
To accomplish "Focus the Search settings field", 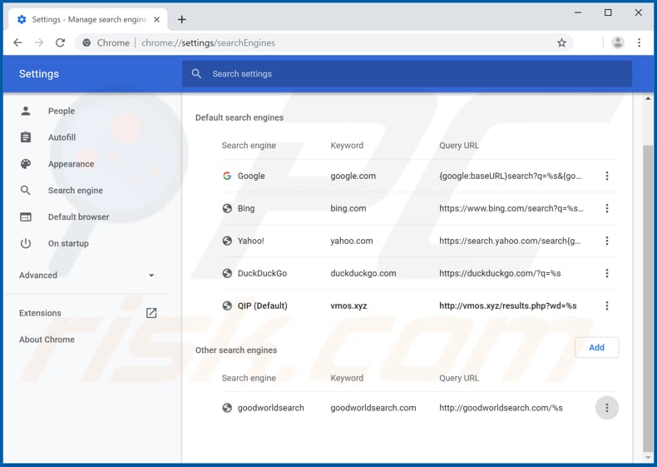I will click(407, 74).
